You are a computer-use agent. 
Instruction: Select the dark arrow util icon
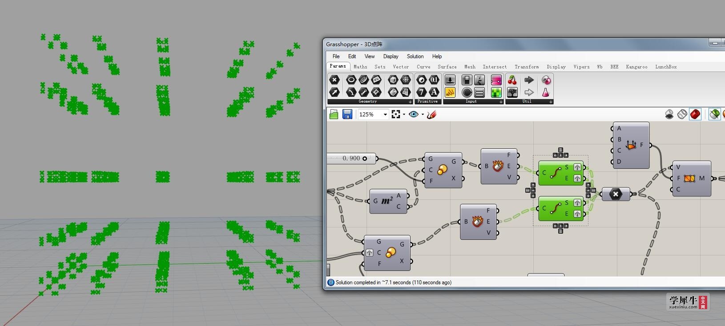(529, 80)
